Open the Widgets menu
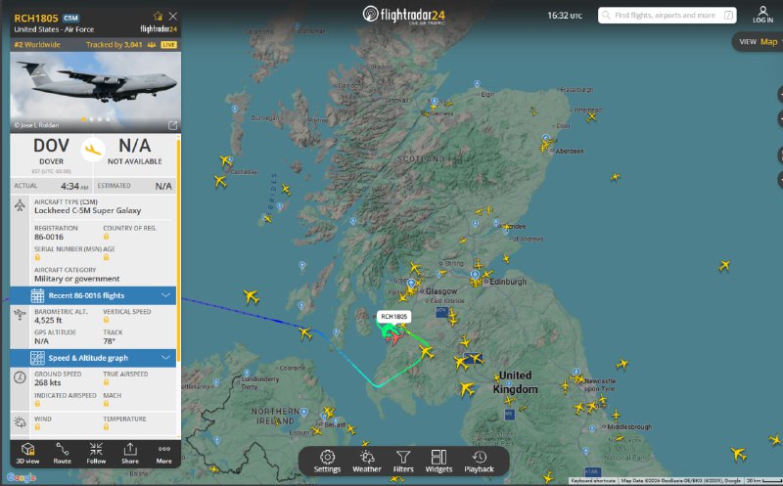Screen dimensions: 783x486 438,461
